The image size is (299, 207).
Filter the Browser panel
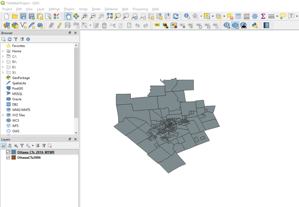[x=16, y=39]
